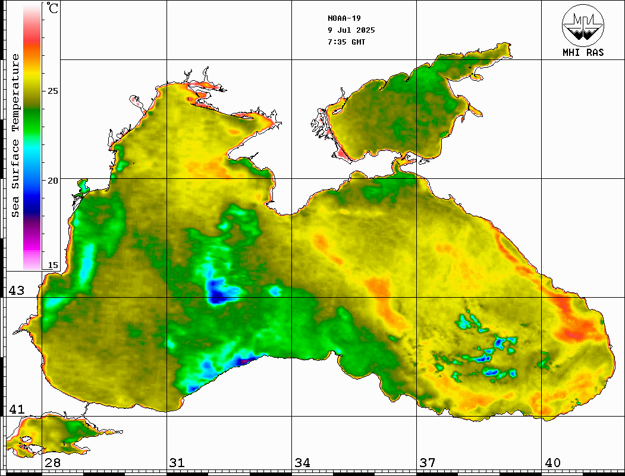Viewport: 625px width, 476px height.
Task: Click latitude label 43
Action: point(17,291)
